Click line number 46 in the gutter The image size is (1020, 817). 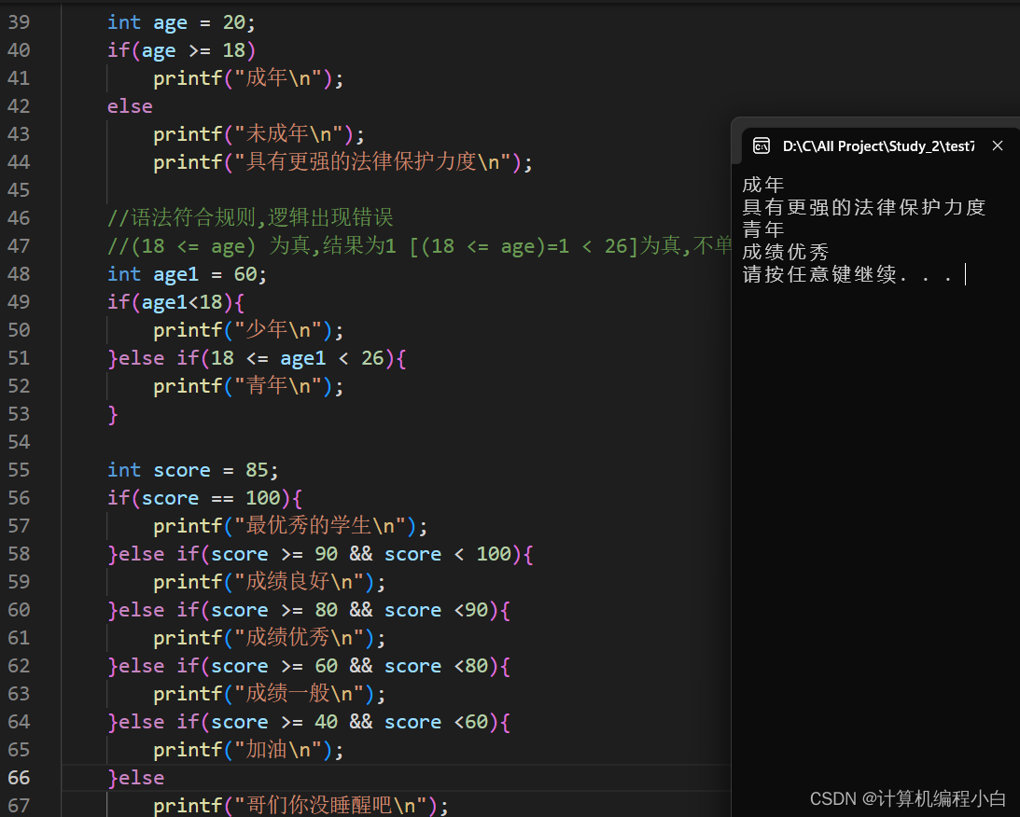[19, 217]
